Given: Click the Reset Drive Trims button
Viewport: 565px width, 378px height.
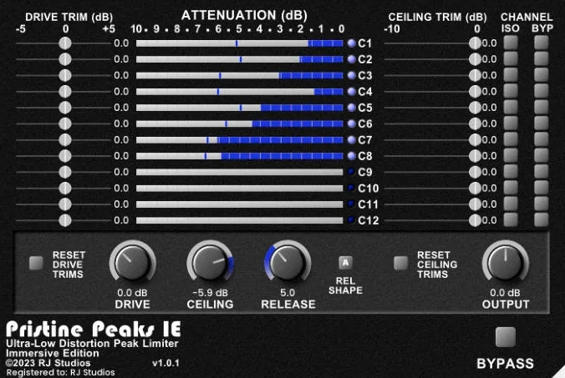Looking at the screenshot, I should (36, 264).
